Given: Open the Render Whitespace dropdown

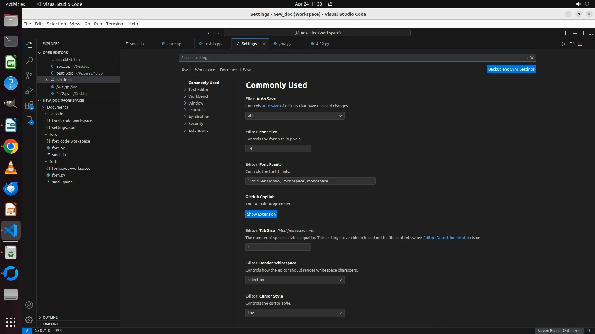Looking at the screenshot, I should click(295, 280).
